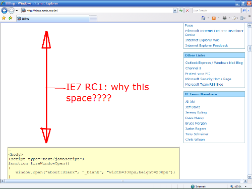Click the <body> tag code line
252x189 pixels.
(16, 154)
